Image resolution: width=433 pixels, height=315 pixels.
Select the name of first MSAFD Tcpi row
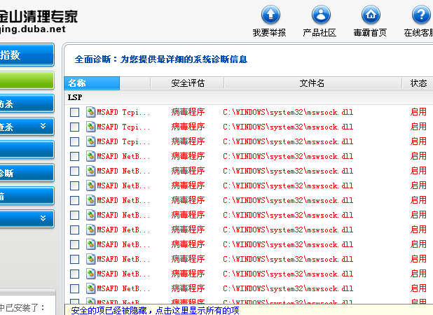pos(123,112)
